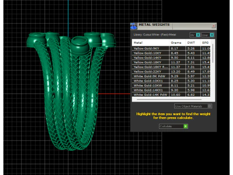Select the Yellow Gold:10KY row
The image size is (233, 175).
[x=171, y=53]
